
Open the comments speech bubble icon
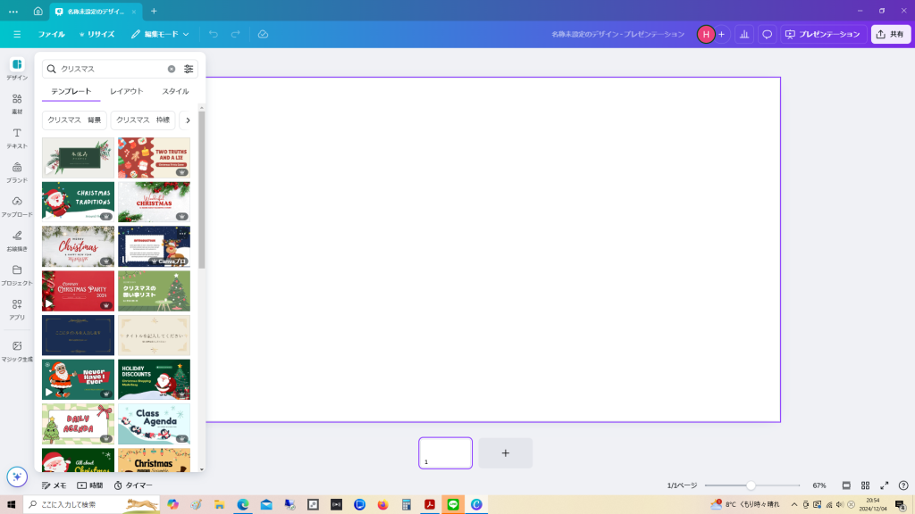767,34
